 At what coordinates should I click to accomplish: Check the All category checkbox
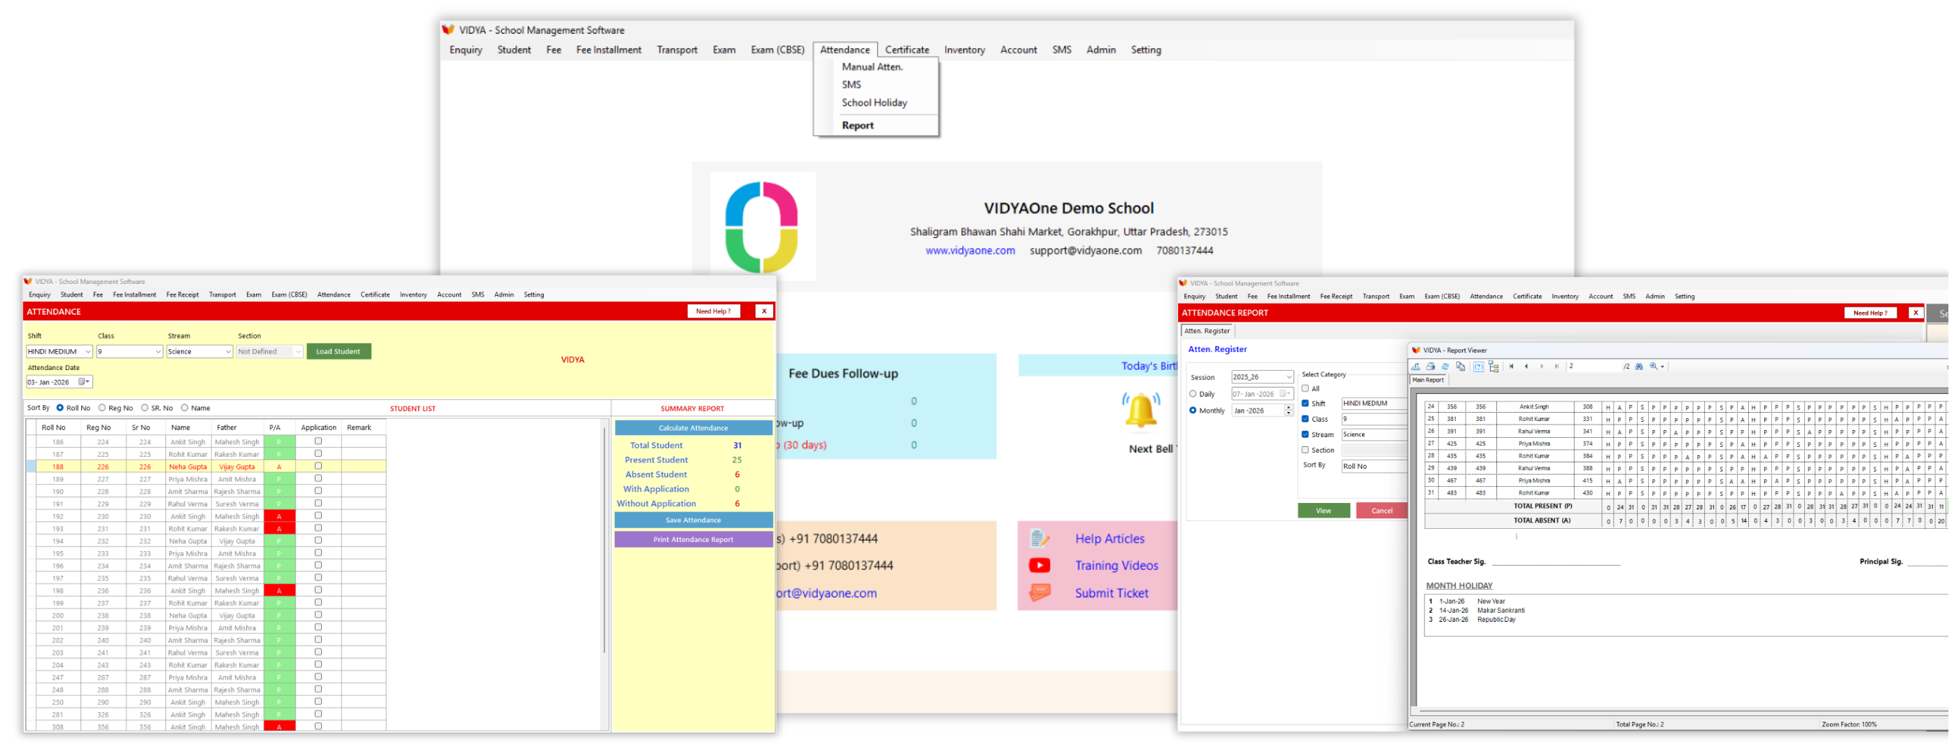(1305, 389)
